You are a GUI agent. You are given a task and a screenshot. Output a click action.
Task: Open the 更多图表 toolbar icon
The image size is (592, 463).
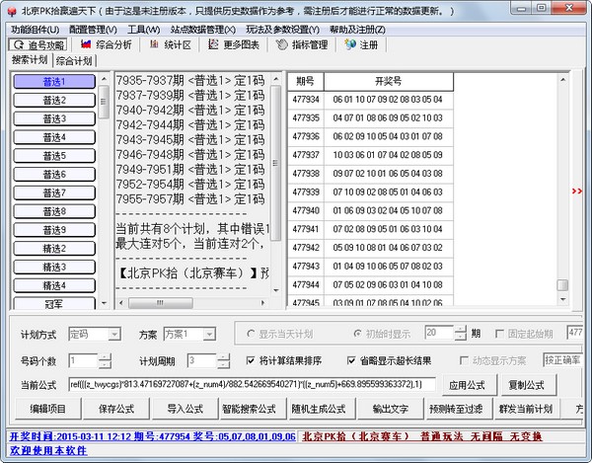[213, 44]
